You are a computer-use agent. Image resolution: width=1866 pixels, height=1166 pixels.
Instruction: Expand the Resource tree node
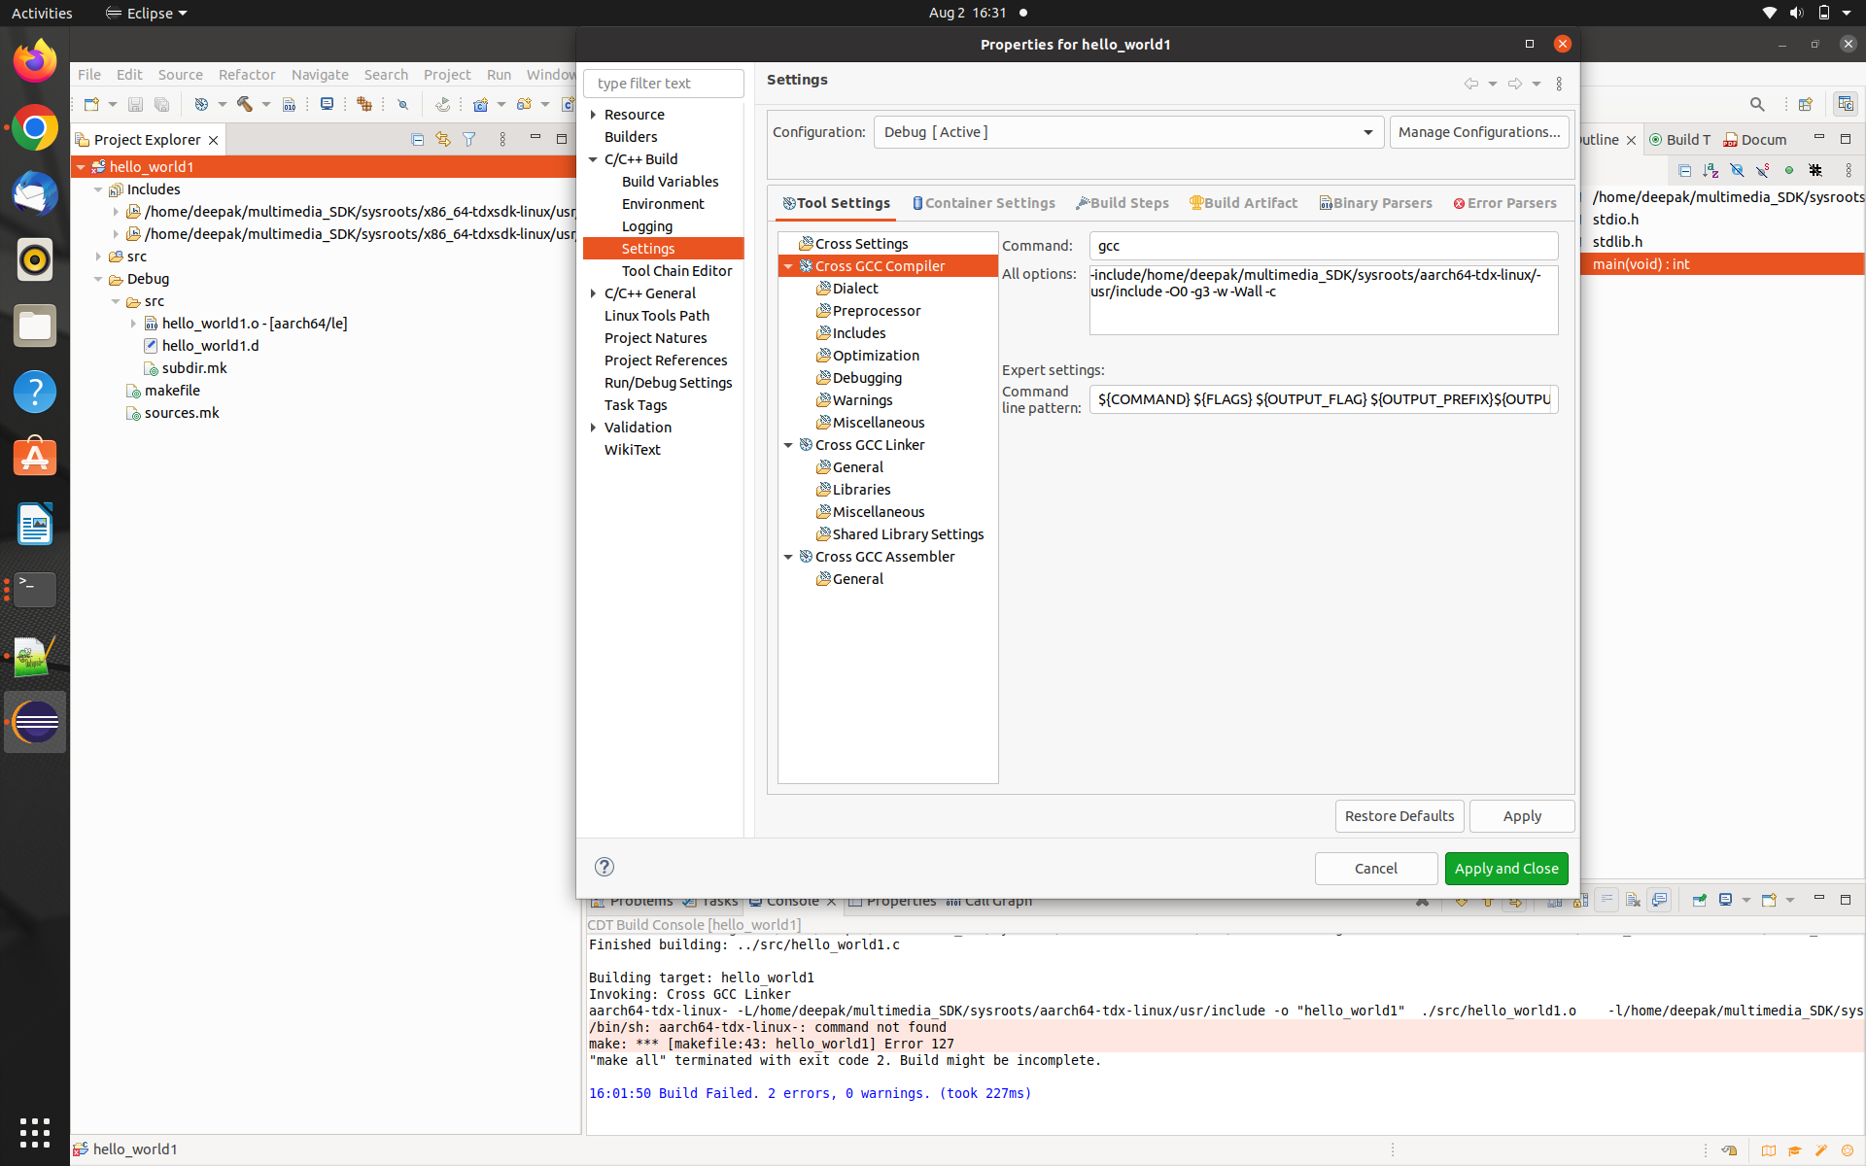pyautogui.click(x=593, y=115)
